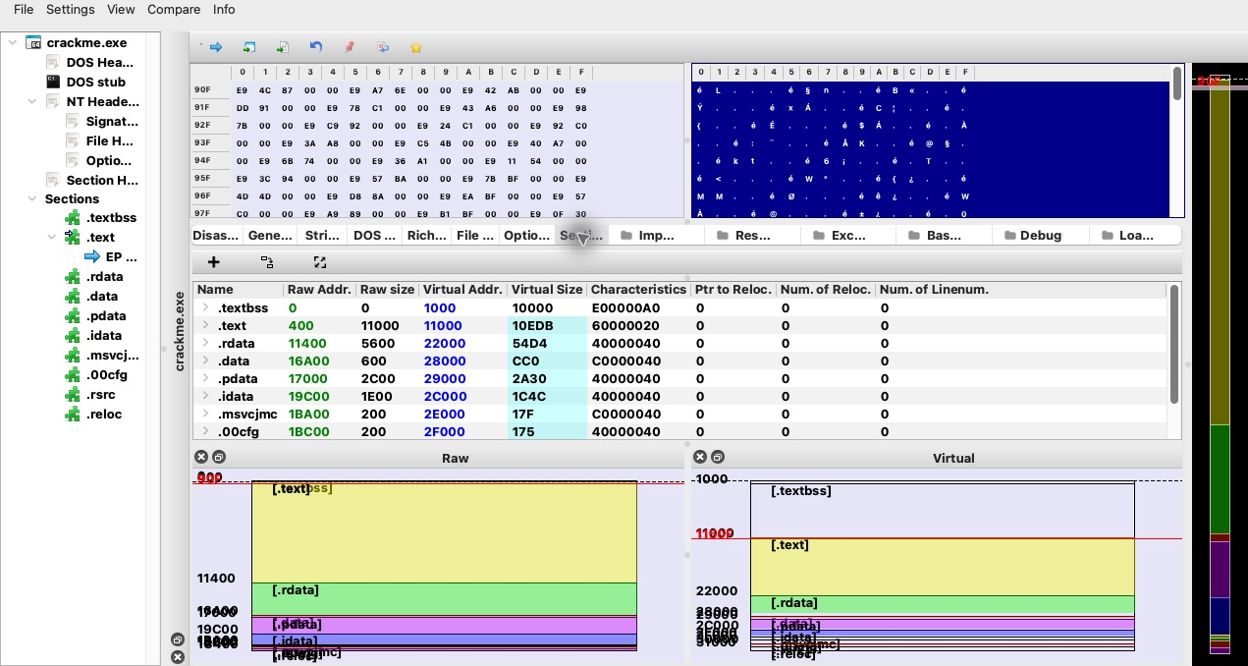
Task: Click the small tree-structure icon beside the plus
Action: [x=266, y=262]
